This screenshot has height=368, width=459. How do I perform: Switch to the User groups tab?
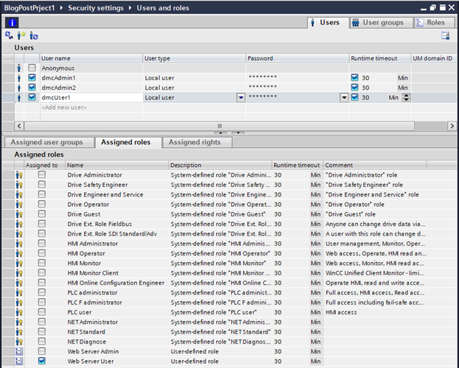tap(382, 23)
